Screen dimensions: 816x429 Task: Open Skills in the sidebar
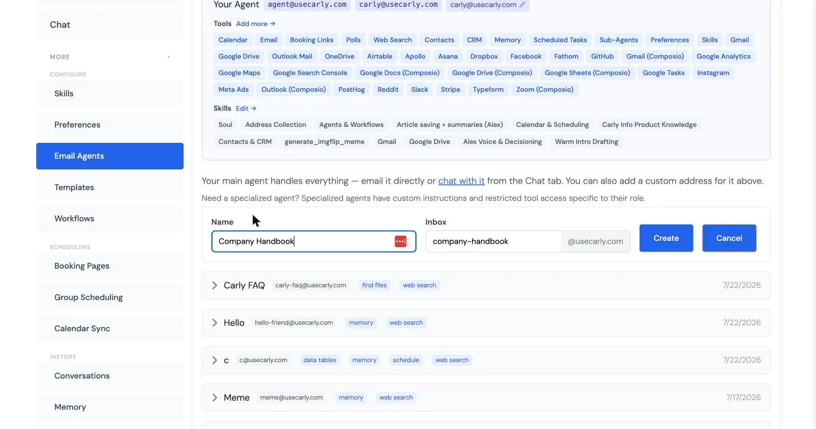tap(110, 94)
